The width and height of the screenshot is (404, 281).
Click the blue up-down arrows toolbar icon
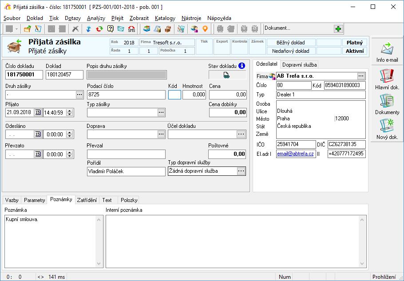point(89,28)
